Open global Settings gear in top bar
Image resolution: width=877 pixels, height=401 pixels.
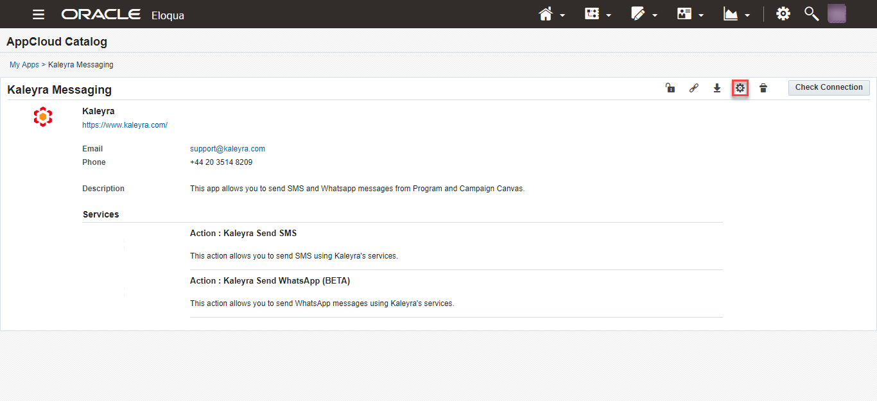pyautogui.click(x=783, y=13)
